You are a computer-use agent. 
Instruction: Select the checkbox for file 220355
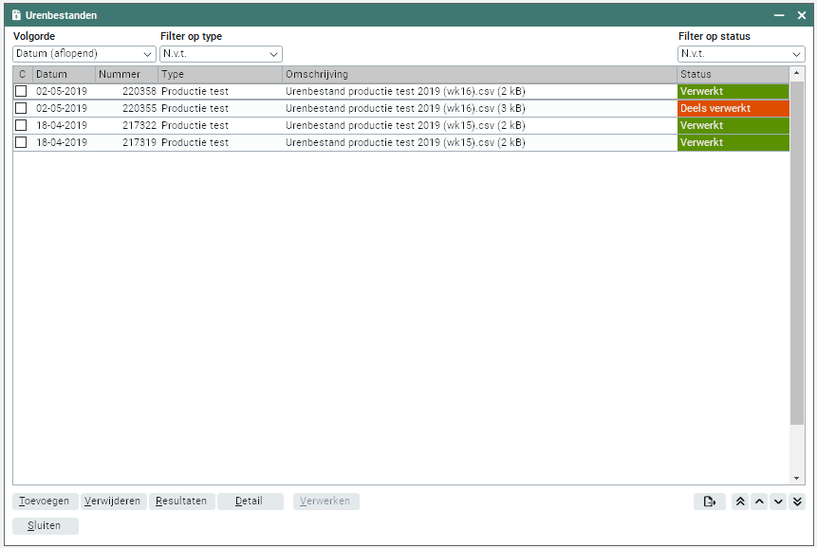(21, 109)
